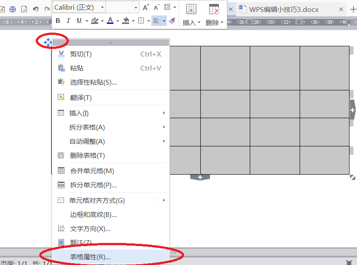Choose 拆分单元格(P)... menu item
This screenshot has width=357, height=265.
tap(111, 185)
